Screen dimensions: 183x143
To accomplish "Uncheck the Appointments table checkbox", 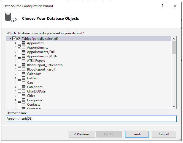I will point(19,47).
